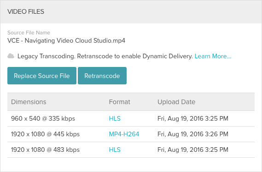Screen dimensions: 262x172
Task: Select the 960 x 540 @ 335 kbps row
Action: click(131, 118)
